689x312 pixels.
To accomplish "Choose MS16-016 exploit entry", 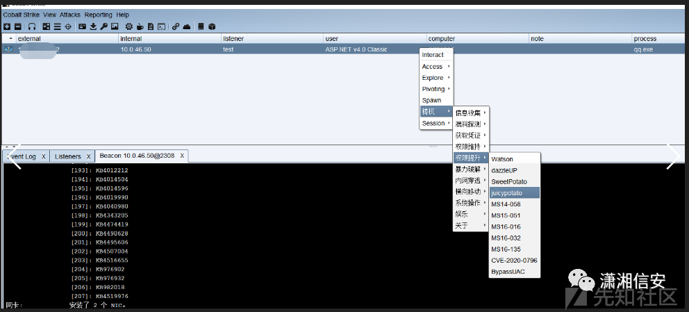I will tap(515, 227).
